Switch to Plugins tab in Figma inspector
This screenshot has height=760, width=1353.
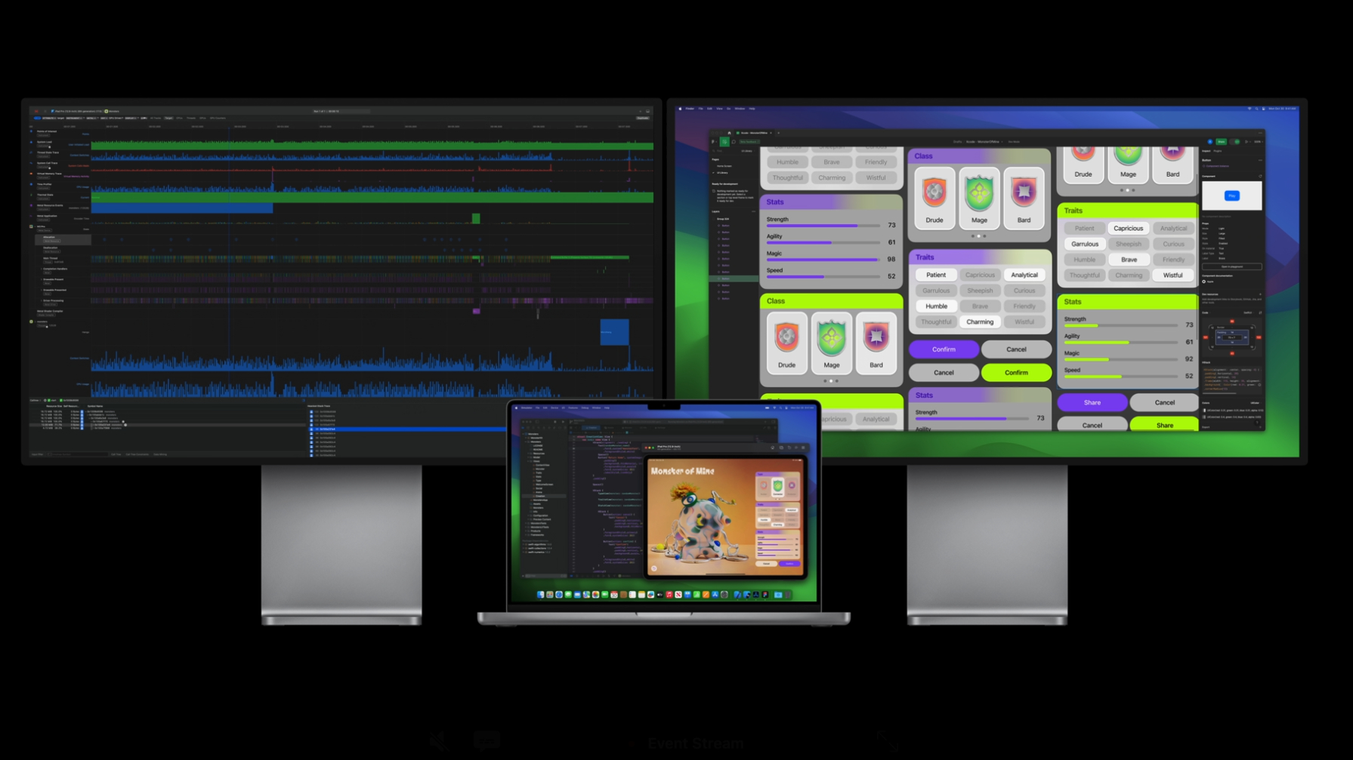pos(1218,151)
